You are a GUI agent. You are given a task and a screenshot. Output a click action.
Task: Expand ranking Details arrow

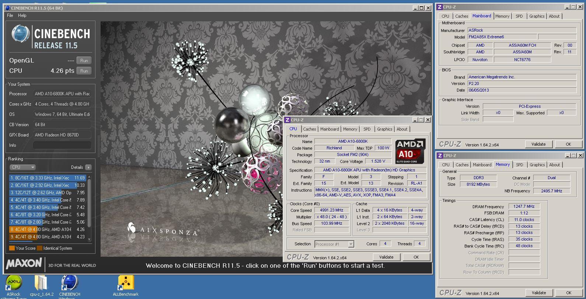88,167
